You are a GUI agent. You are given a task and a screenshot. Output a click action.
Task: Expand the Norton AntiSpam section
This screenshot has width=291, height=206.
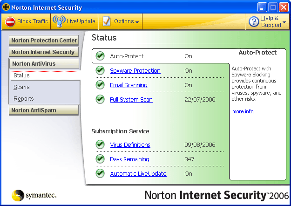(44, 110)
